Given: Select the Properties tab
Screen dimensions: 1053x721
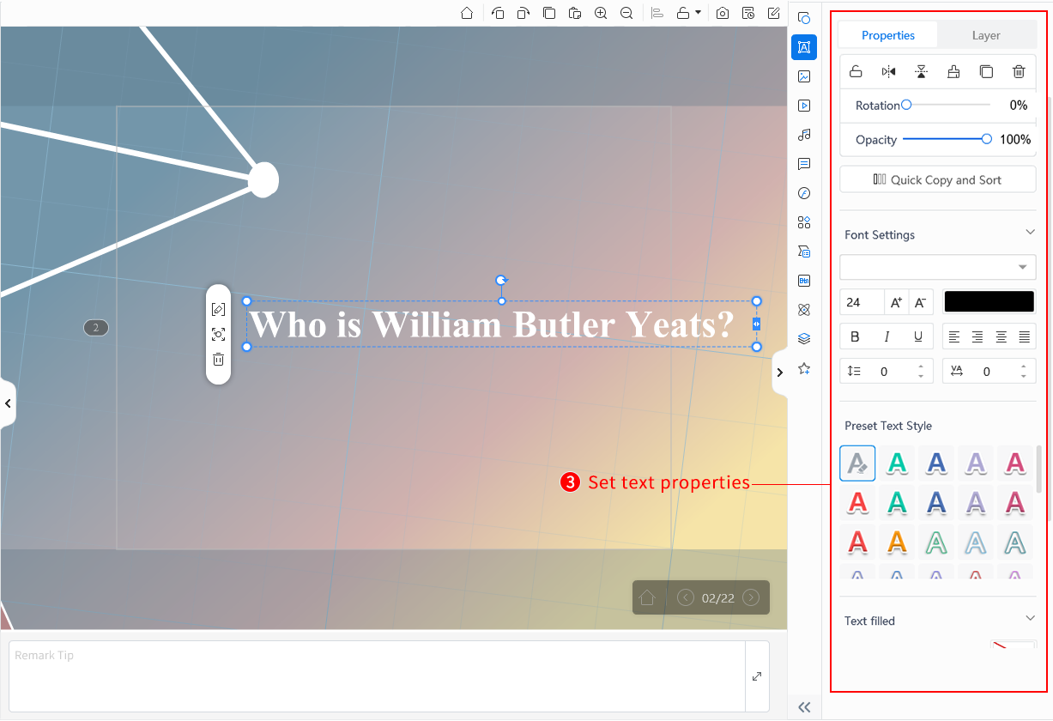Looking at the screenshot, I should [x=888, y=35].
